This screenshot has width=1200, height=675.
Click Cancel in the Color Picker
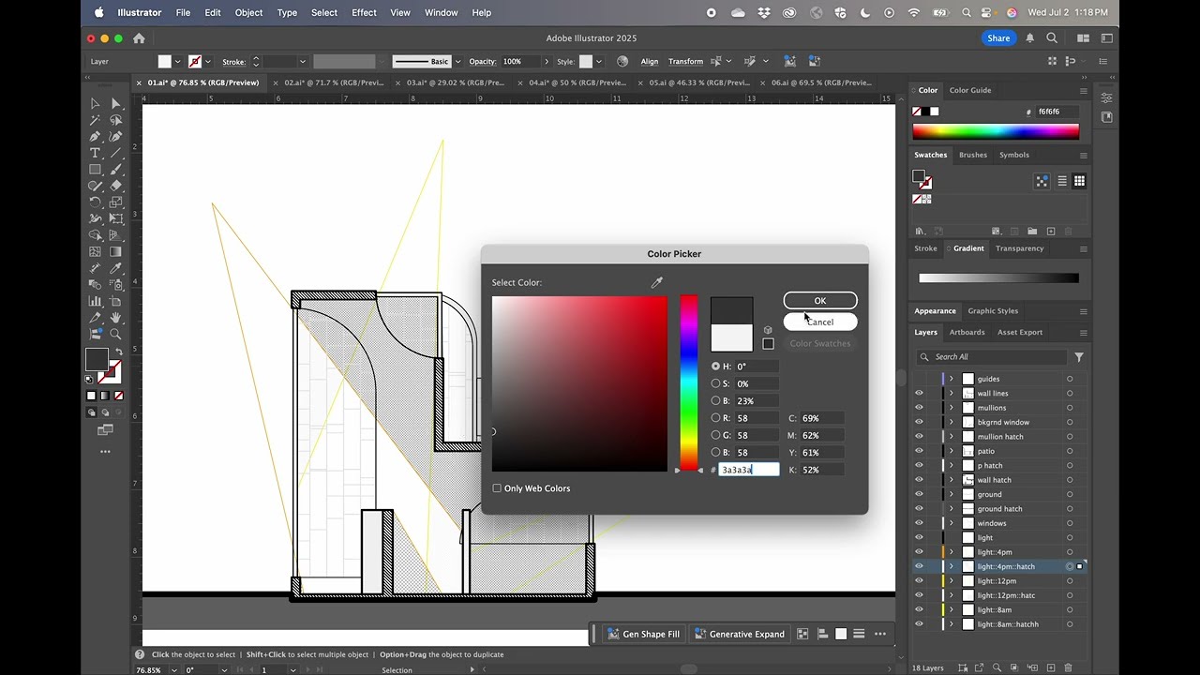[820, 322]
